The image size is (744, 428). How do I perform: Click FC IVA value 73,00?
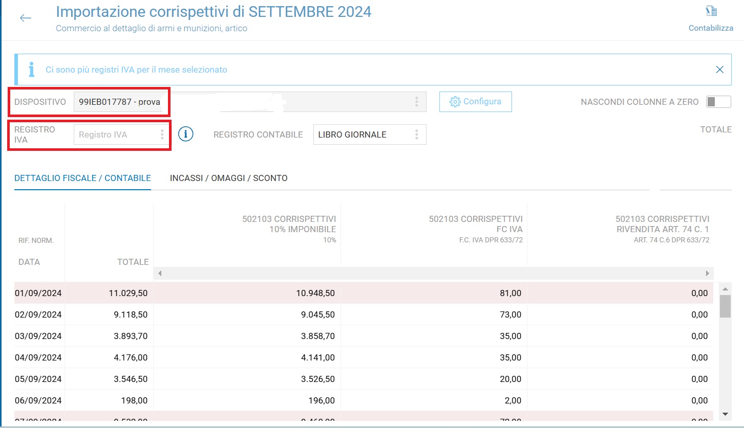click(511, 314)
